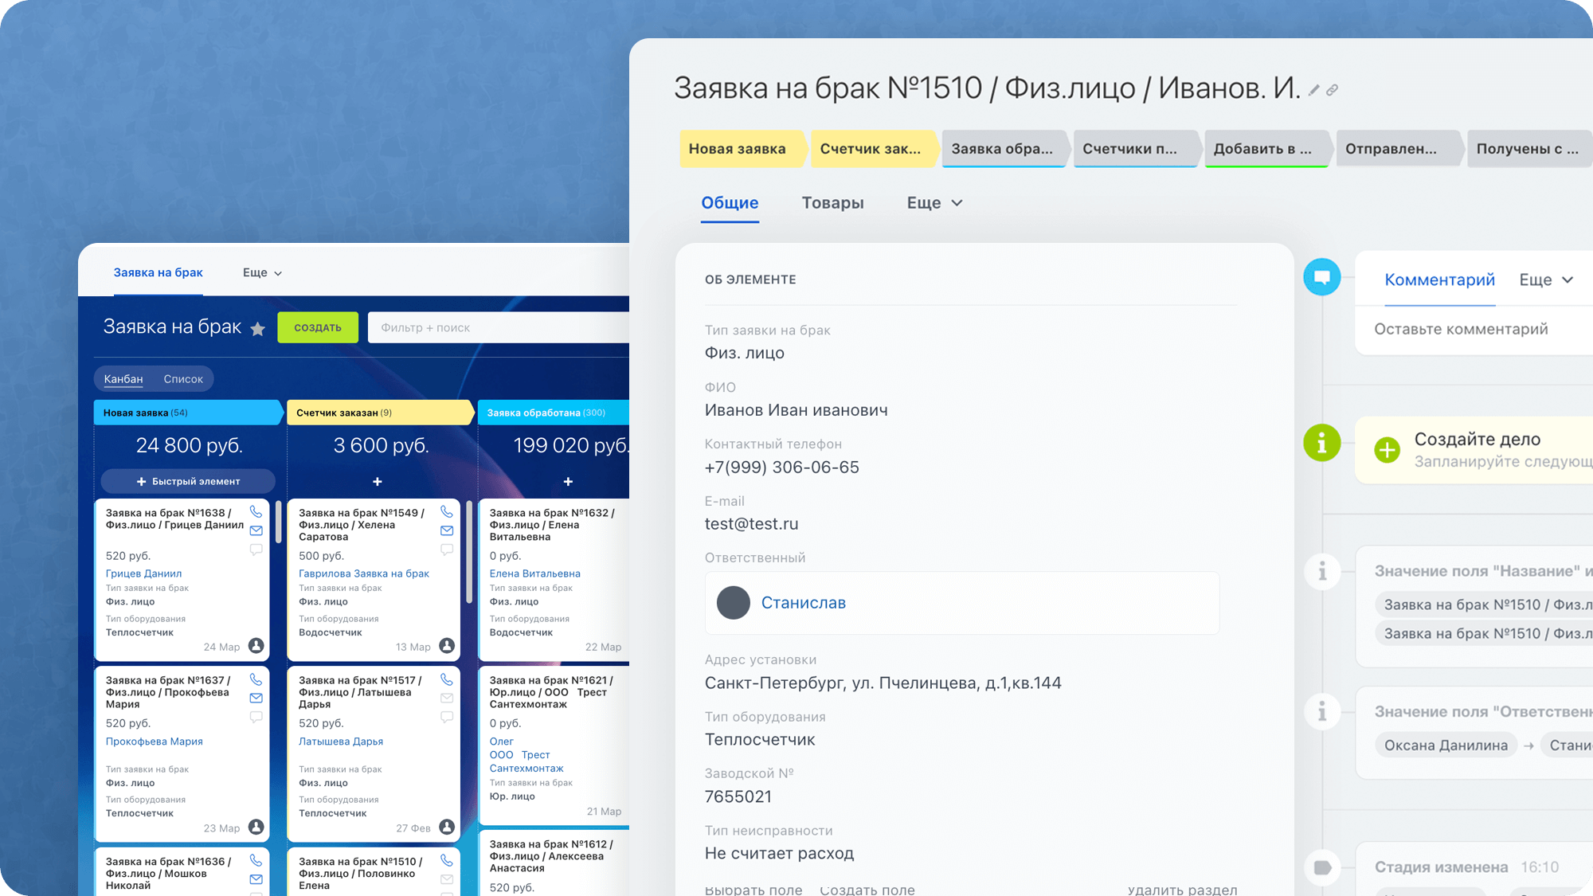The image size is (1593, 896).
Task: Click the copy link icon next to the title
Action: tap(1332, 90)
